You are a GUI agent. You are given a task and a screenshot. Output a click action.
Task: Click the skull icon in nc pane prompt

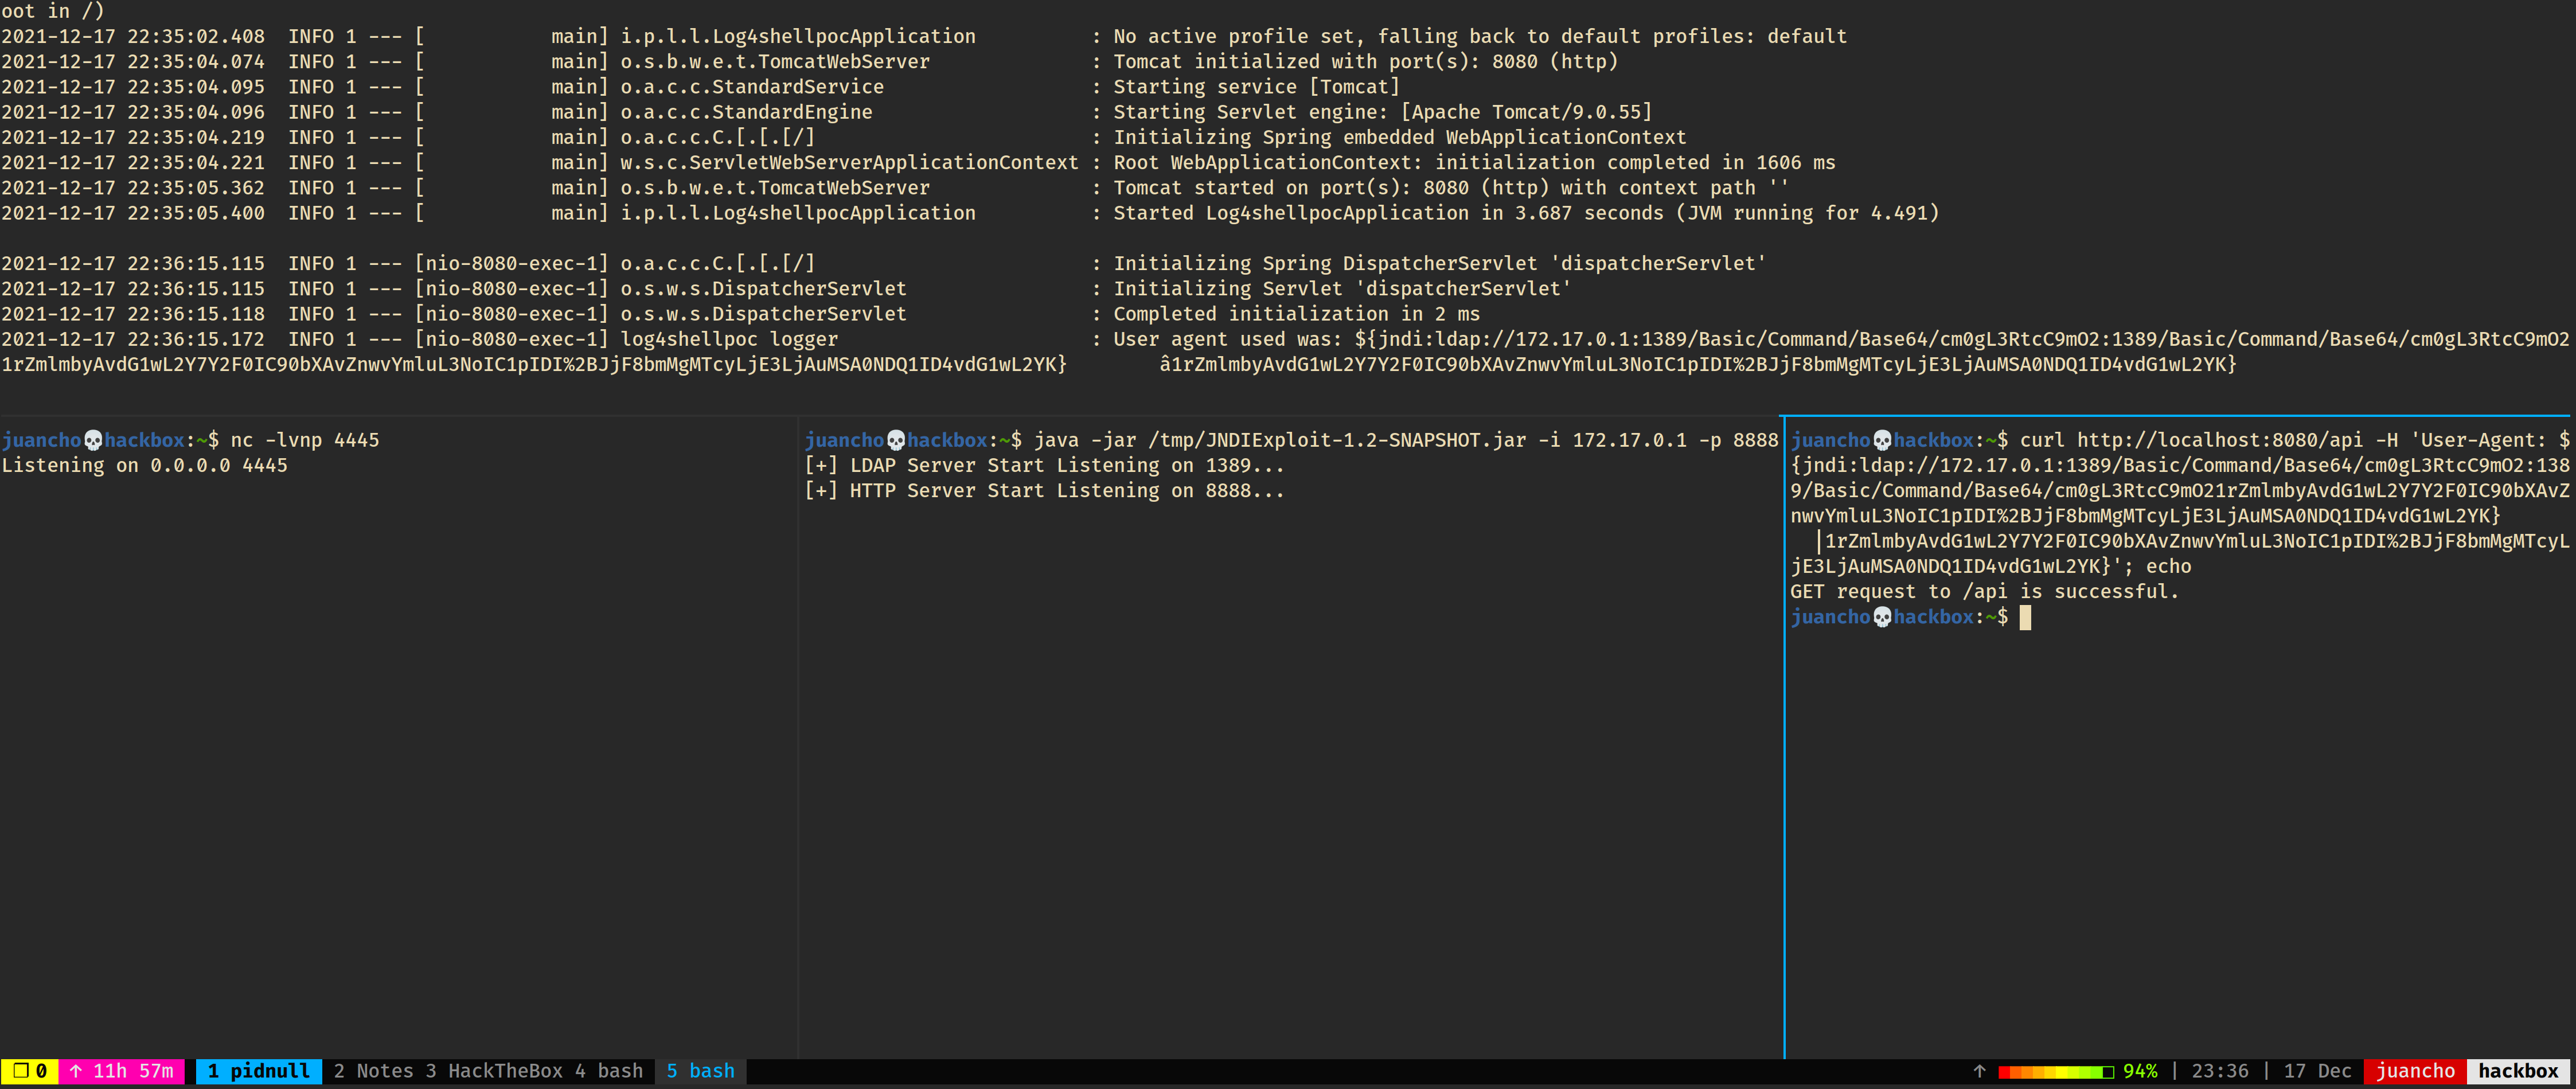point(93,441)
